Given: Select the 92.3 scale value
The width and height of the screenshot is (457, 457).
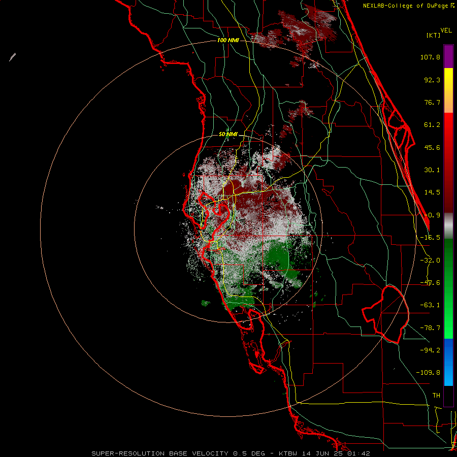Looking at the screenshot, I should tap(432, 80).
